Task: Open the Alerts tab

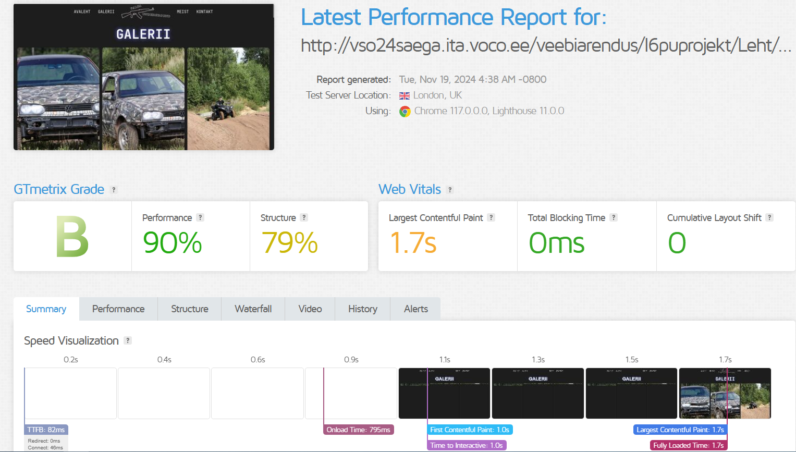Action: point(416,309)
